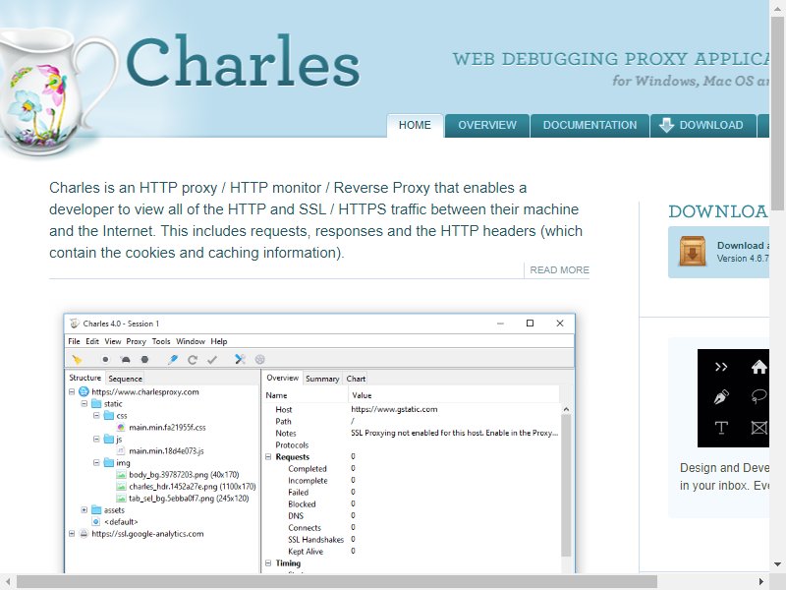
Task: Click the page's horizontal scrollbar thumb
Action: (337, 582)
